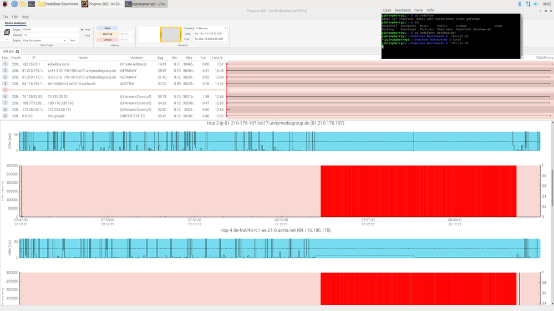Screen dimensions: 554x311
Task: Close the 8.8.8.8 target tab
Action: pyautogui.click(x=17, y=51)
